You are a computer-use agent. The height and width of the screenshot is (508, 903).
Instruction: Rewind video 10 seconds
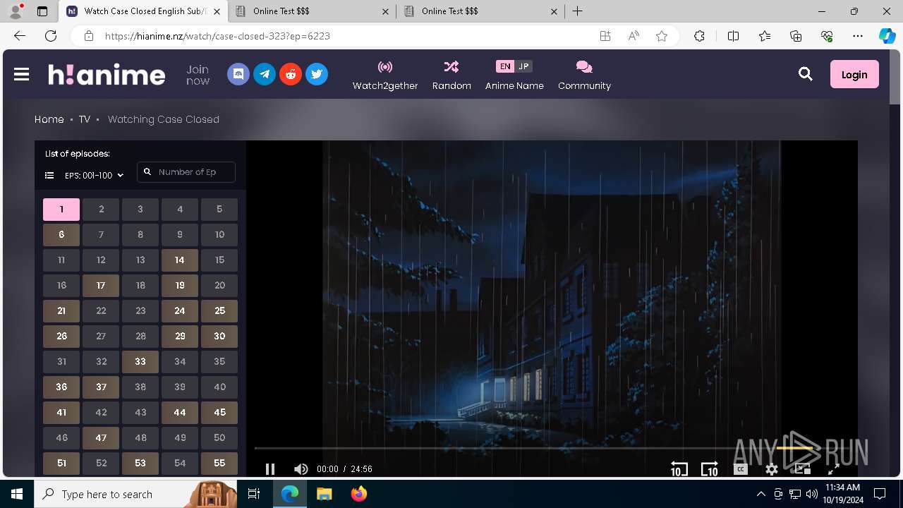pyautogui.click(x=679, y=469)
